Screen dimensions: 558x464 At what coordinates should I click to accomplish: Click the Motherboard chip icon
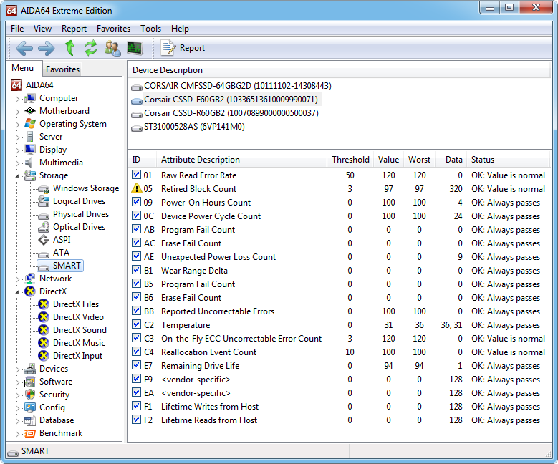point(30,111)
